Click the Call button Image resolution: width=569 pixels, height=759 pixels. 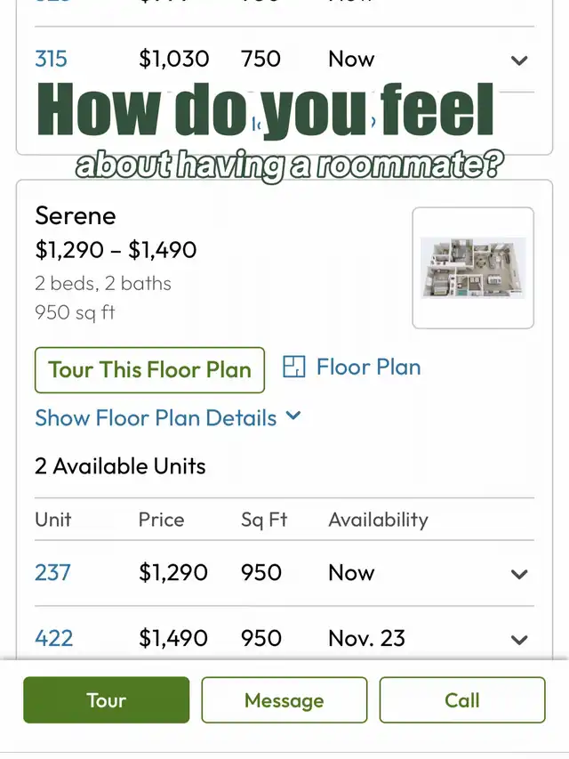click(x=462, y=700)
